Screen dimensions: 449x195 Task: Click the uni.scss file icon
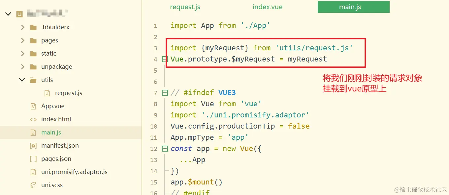33,185
